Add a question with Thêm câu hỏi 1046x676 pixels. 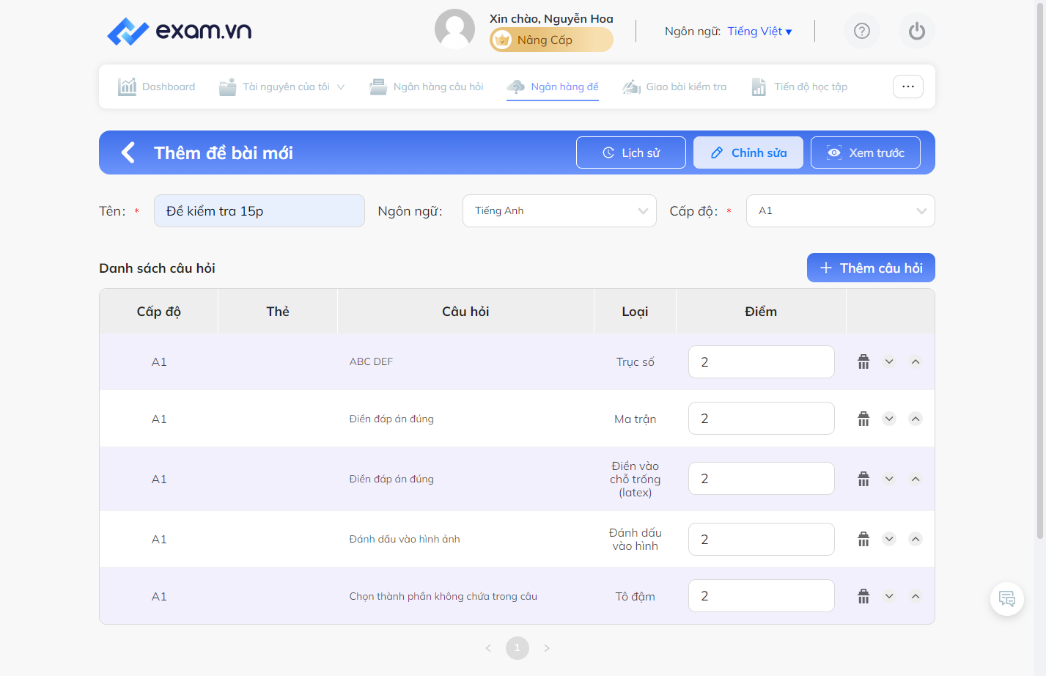pyautogui.click(x=871, y=268)
